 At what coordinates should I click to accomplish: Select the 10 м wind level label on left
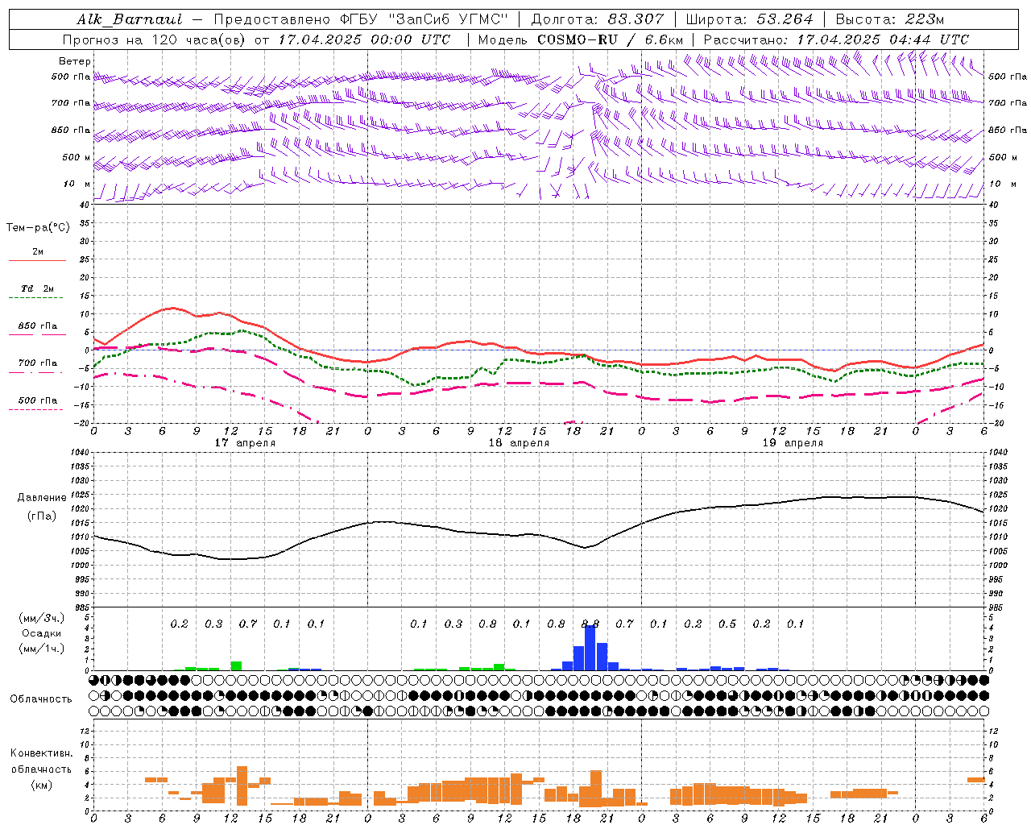coord(77,184)
